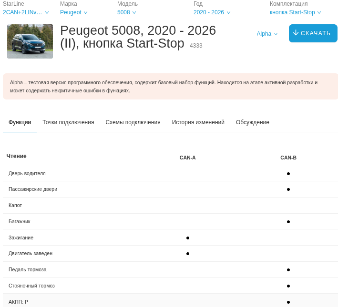338x307 pixels.
Task: Open the История изменений tab
Action: tap(198, 122)
